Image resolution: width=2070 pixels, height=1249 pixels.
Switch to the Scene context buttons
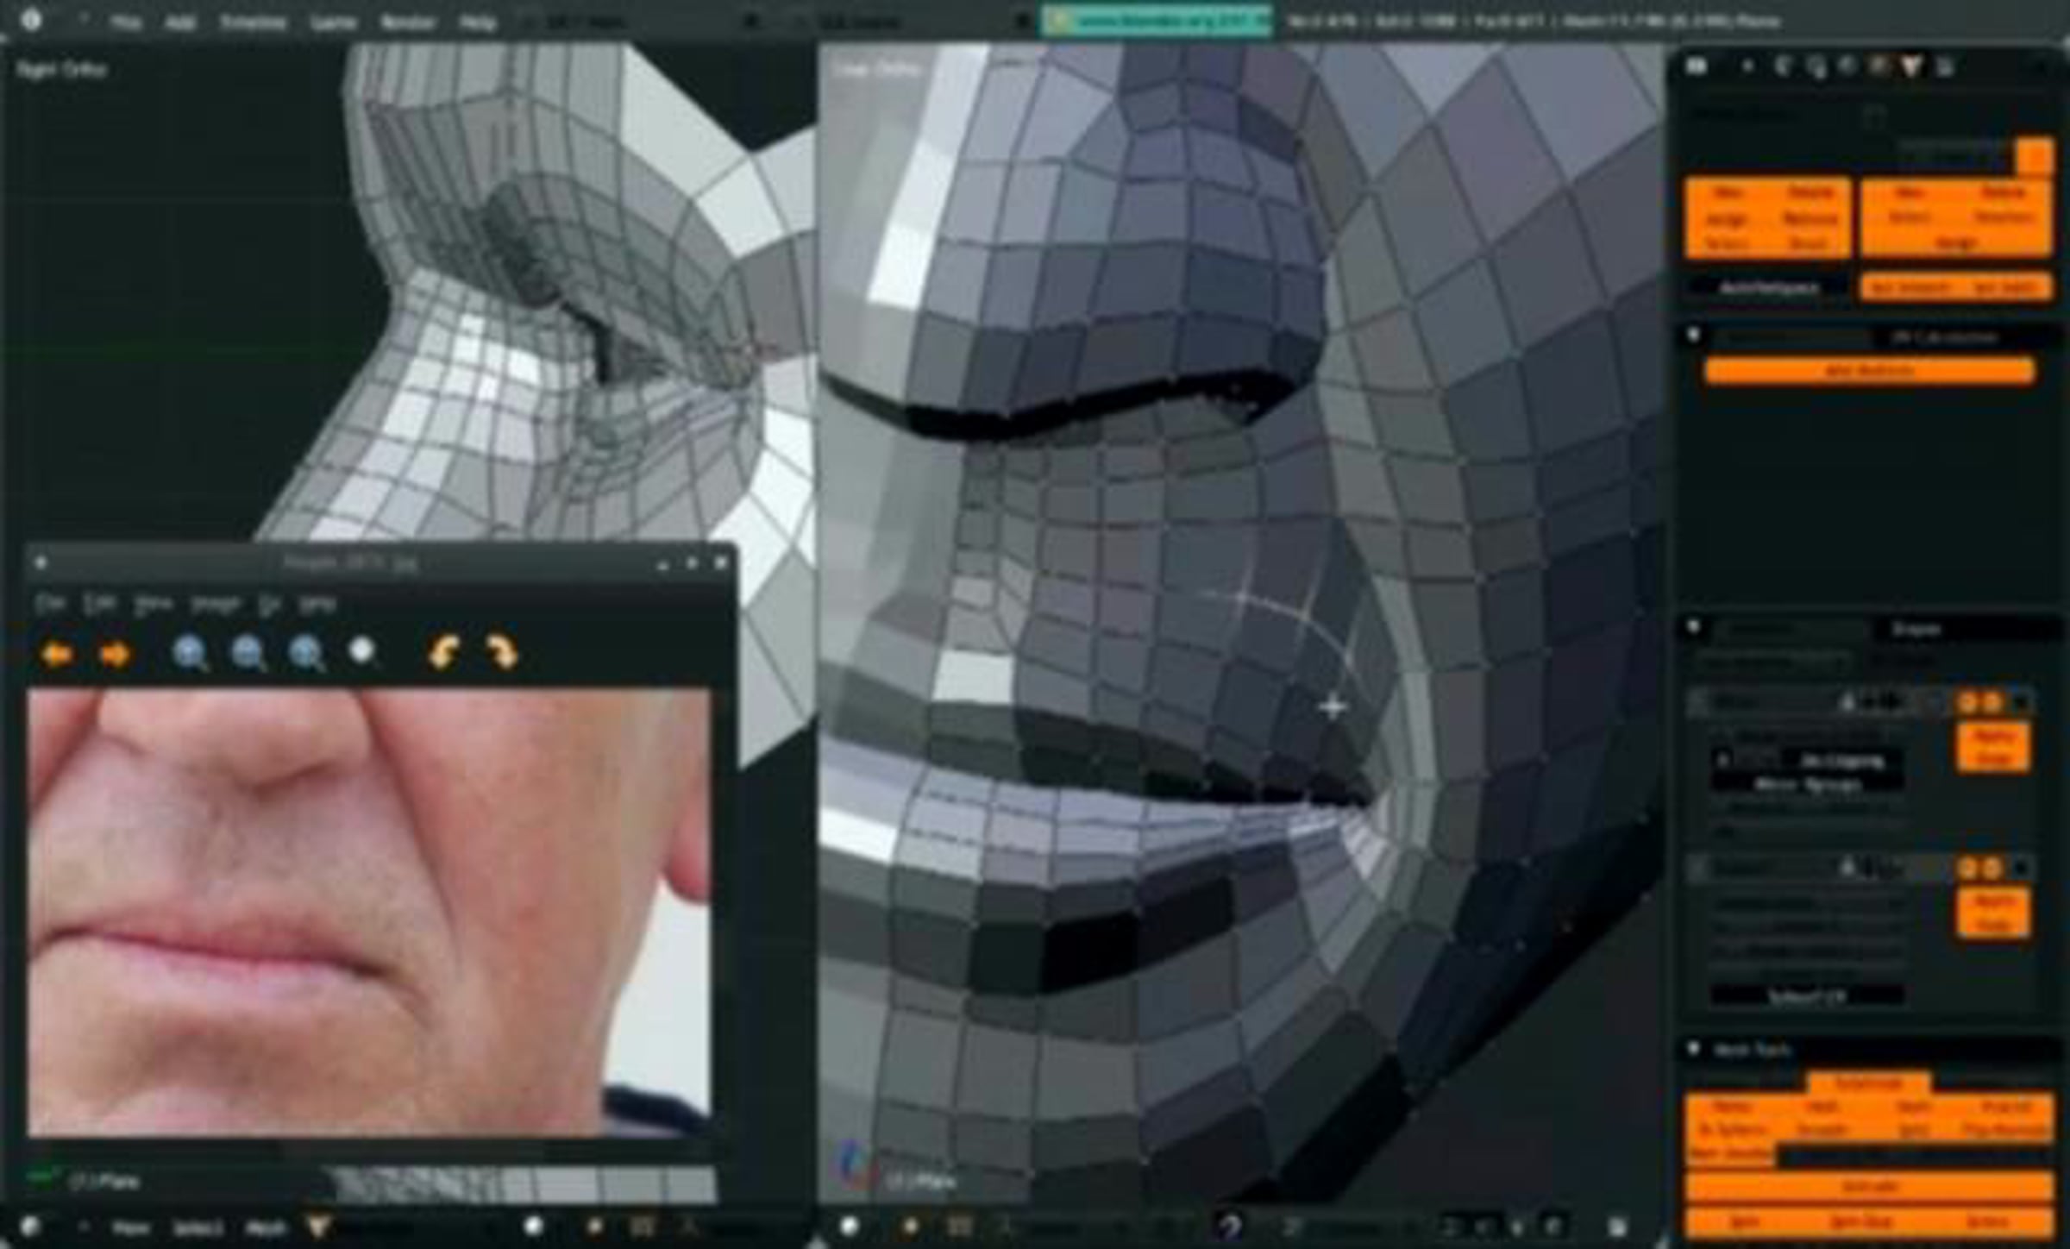pyautogui.click(x=1944, y=66)
